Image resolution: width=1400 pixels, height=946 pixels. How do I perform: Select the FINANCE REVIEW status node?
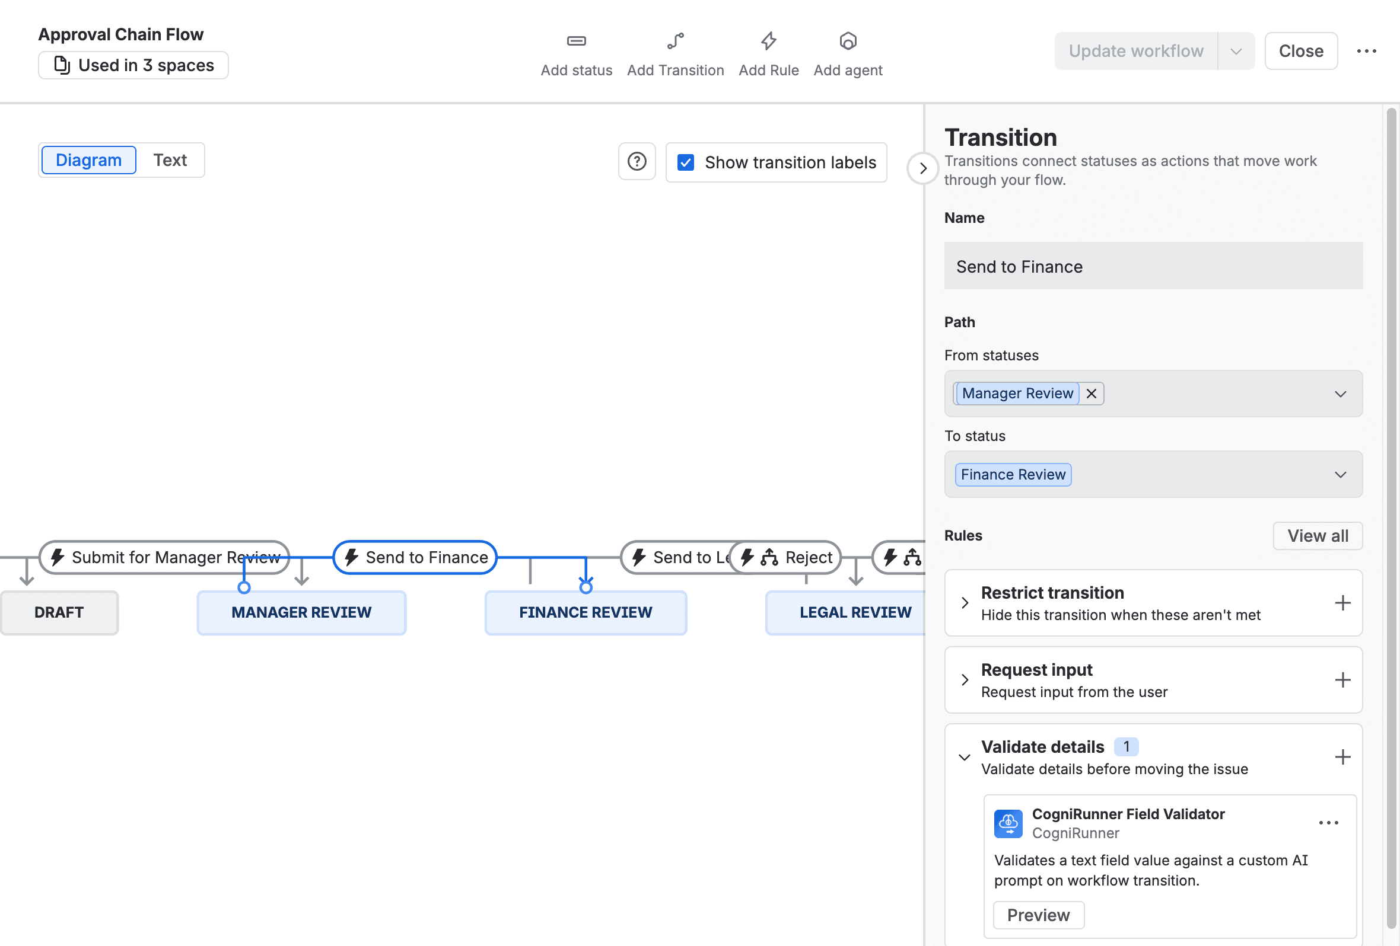pos(586,613)
